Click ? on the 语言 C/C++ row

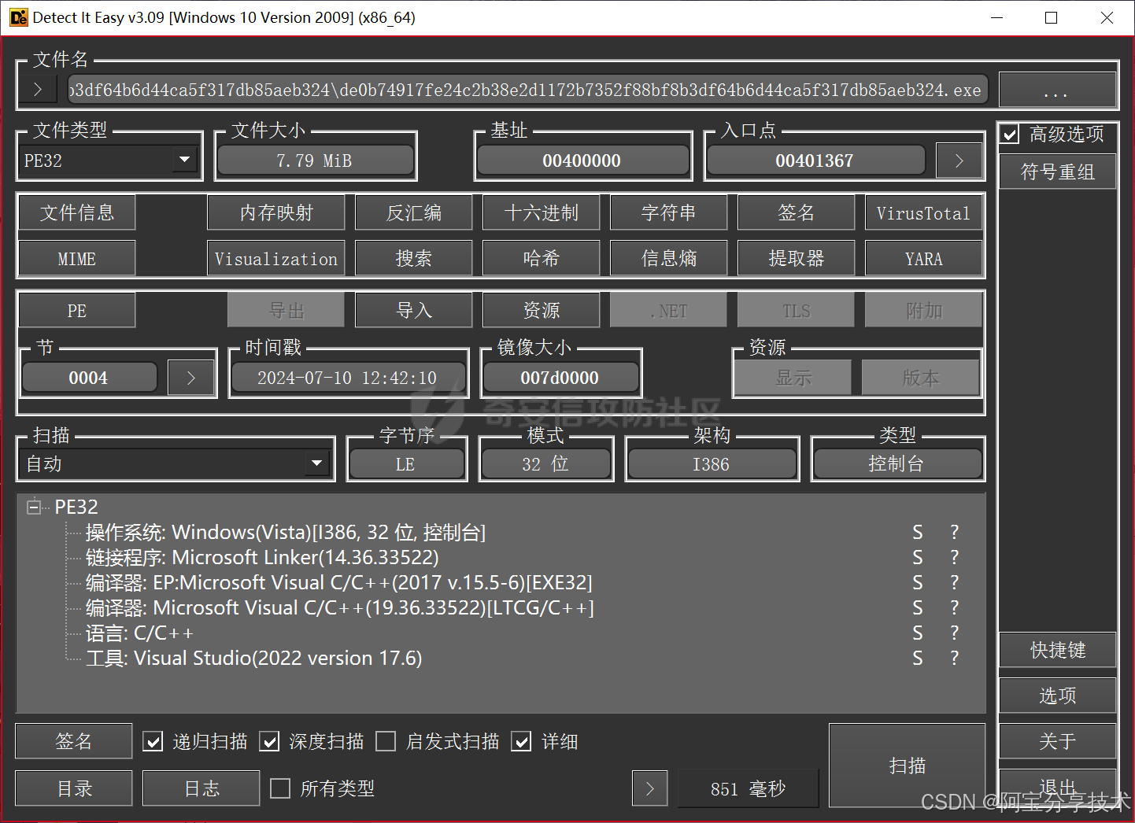coord(954,633)
